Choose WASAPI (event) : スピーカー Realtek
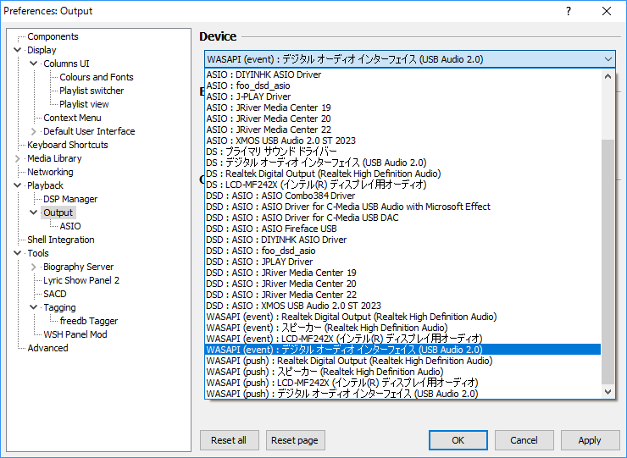 coord(402,328)
